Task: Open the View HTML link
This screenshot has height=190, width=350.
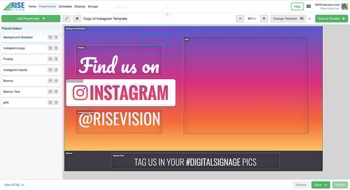Action: pyautogui.click(x=14, y=185)
